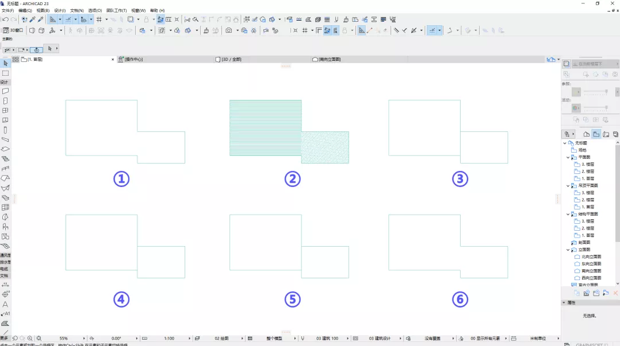Select the Curtain Wall tool in toolbox
The height and width of the screenshot is (346, 620).
pos(5,208)
